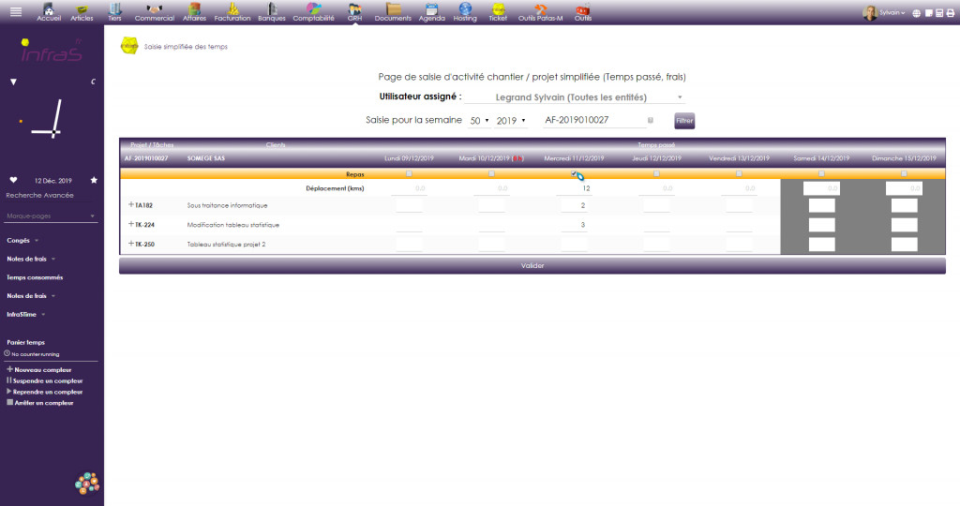Viewport: 960px width, 506px height.
Task: Click the project search icon next to AF-2019010027
Action: coord(651,120)
